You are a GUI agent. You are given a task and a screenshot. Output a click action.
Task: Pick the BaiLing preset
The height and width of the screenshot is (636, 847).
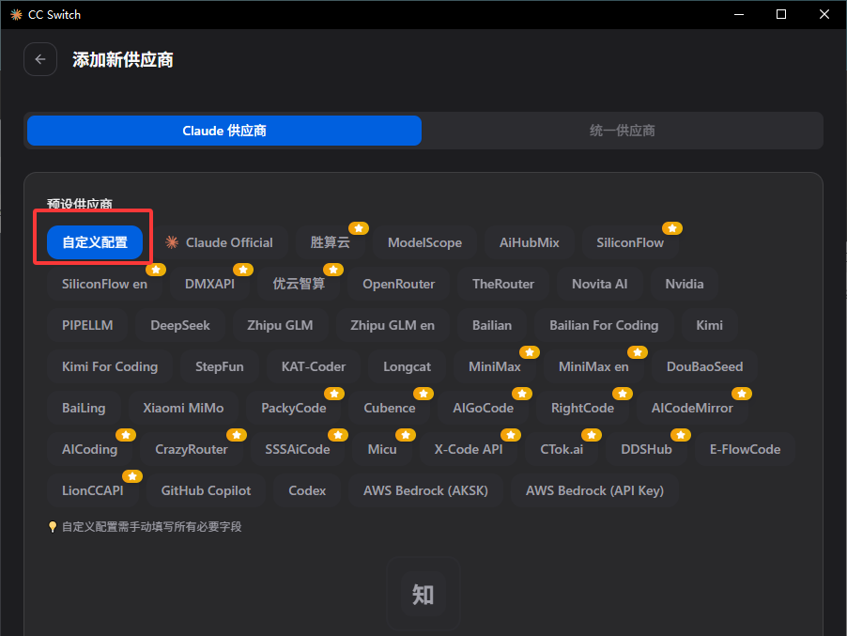click(84, 408)
